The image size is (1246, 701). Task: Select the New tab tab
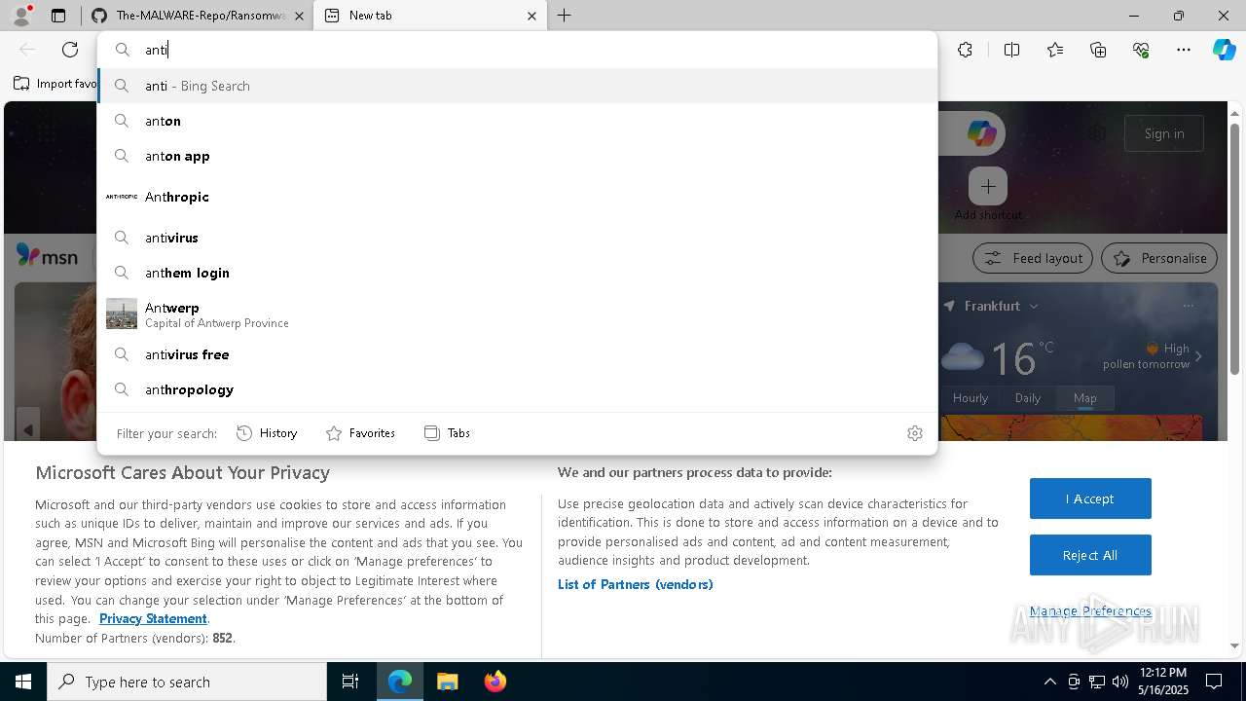point(428,16)
